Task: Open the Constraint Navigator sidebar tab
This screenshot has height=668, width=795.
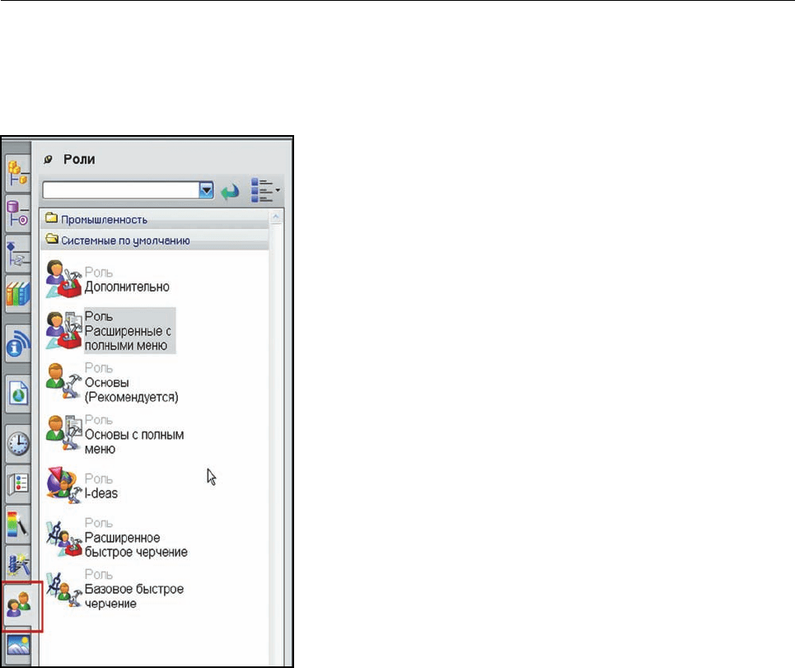Action: [x=18, y=213]
